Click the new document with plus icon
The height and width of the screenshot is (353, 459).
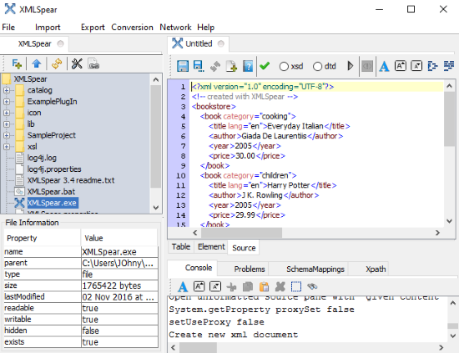[x=231, y=66]
